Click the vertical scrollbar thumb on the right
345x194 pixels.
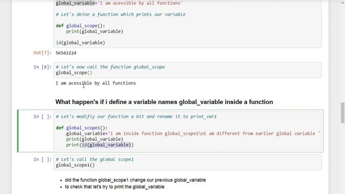click(x=343, y=113)
